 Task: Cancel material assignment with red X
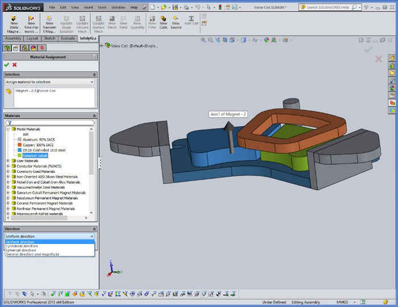tap(15, 65)
